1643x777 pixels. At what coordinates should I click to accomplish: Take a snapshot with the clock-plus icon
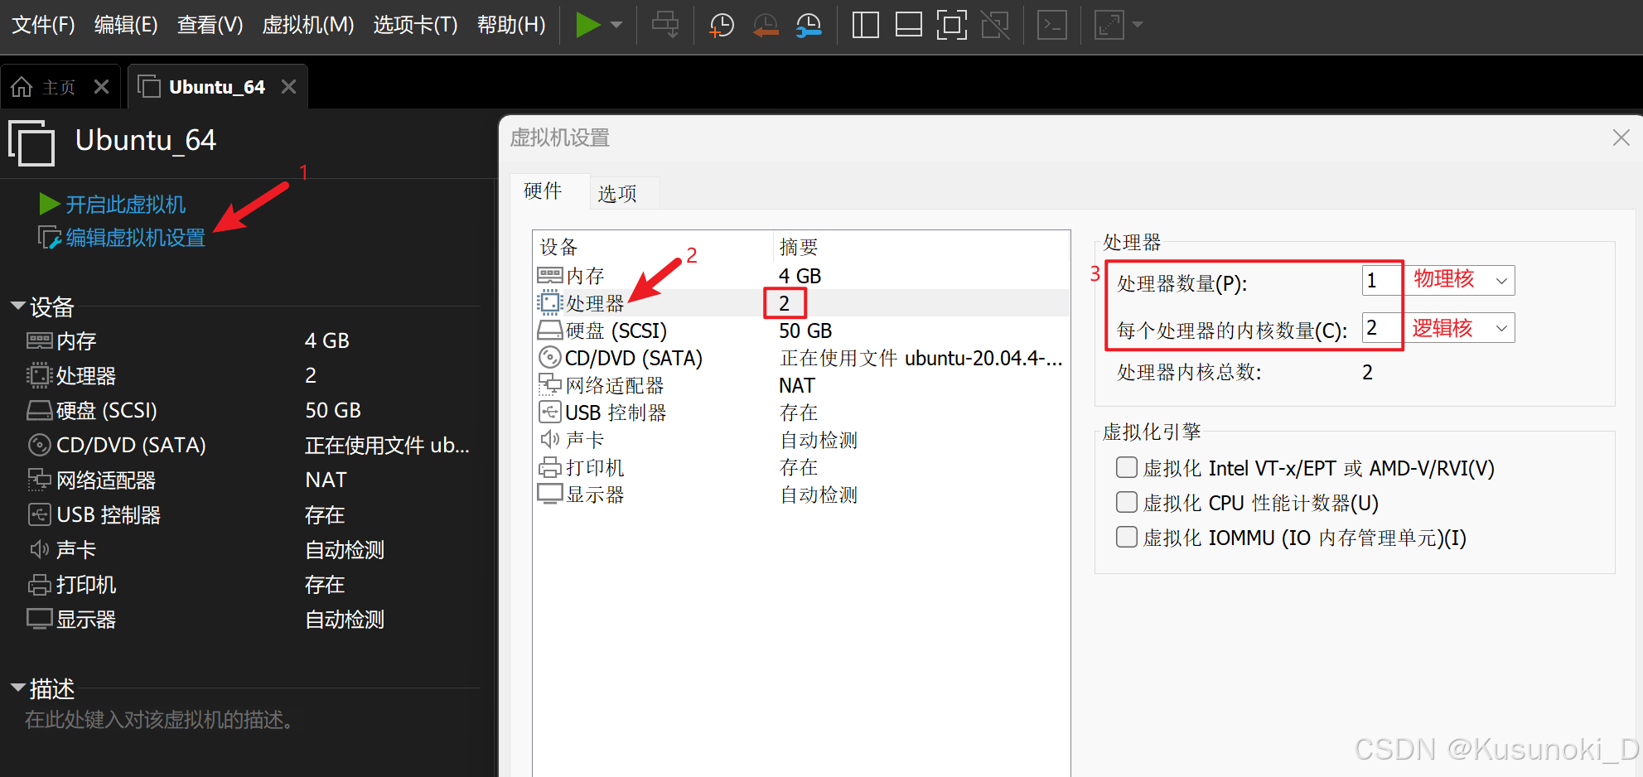pos(722,25)
